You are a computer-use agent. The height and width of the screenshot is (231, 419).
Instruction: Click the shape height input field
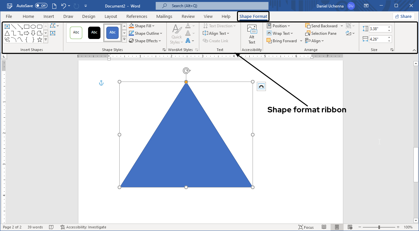pyautogui.click(x=378, y=29)
